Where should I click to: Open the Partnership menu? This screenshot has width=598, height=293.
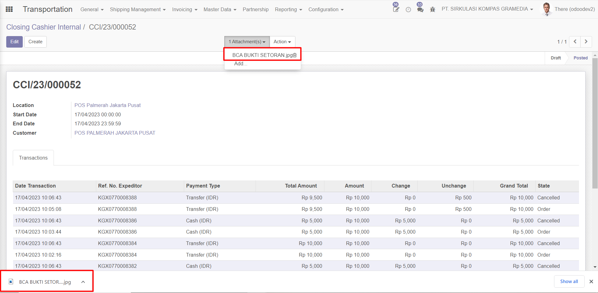pos(256,9)
